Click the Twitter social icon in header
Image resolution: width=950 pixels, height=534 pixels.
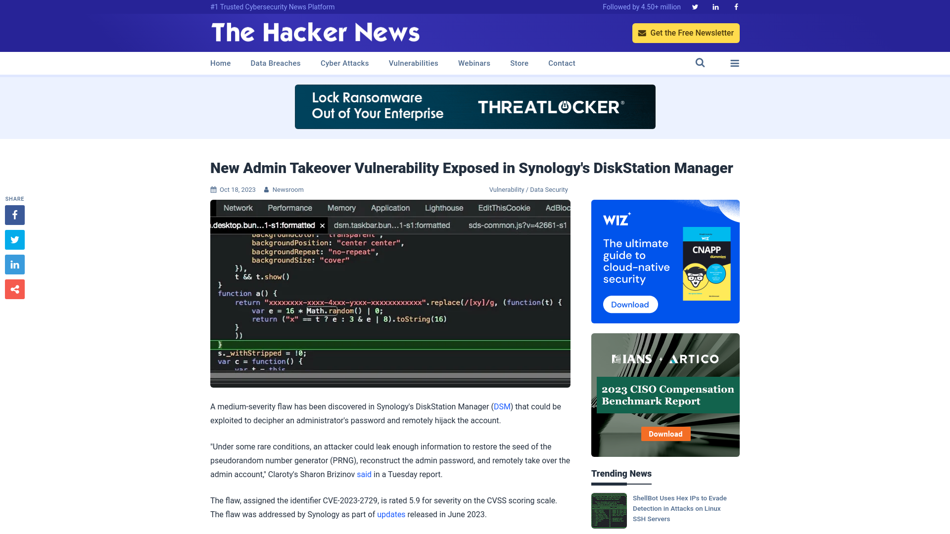point(695,6)
